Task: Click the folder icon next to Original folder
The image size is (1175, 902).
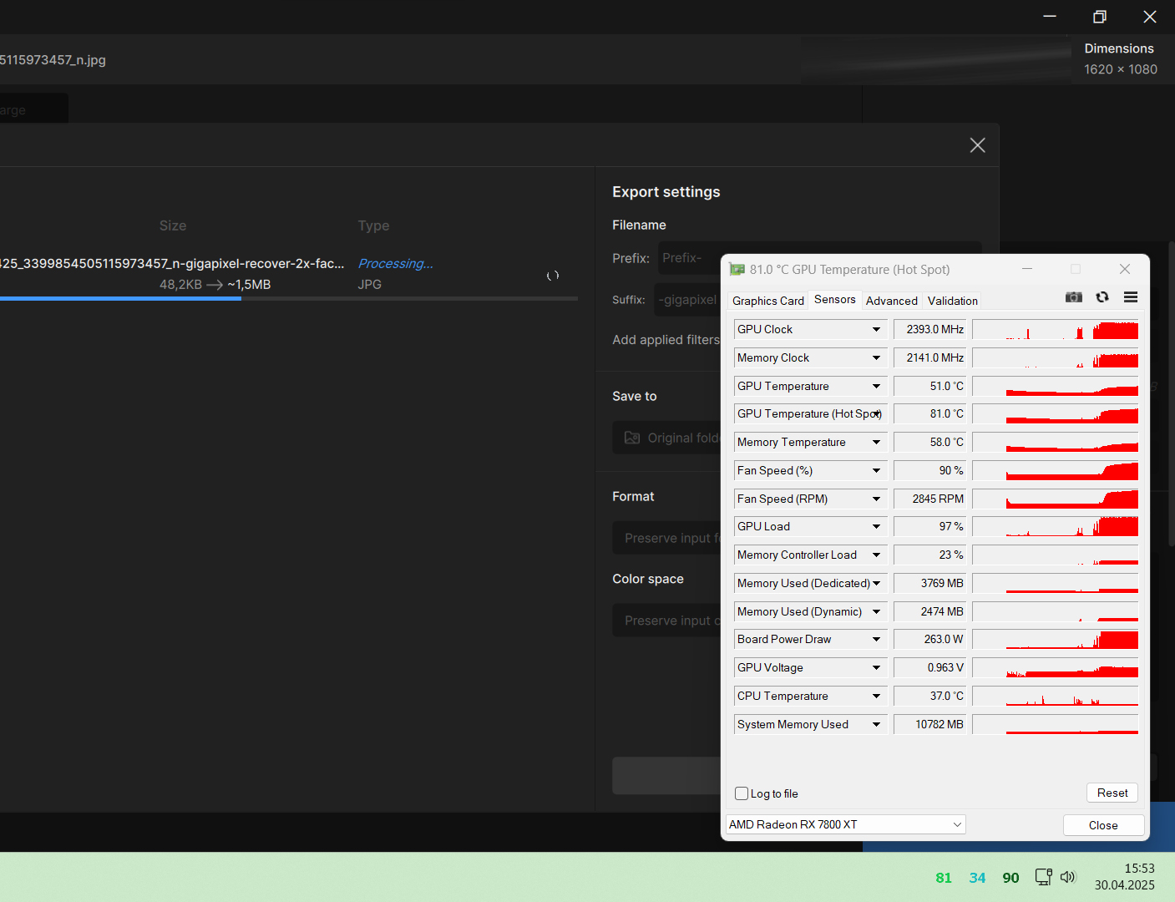Action: [x=632, y=438]
